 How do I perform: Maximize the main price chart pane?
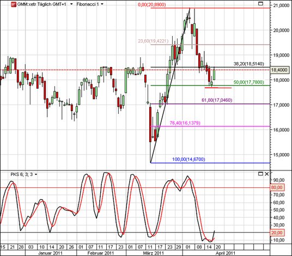[x=260, y=3]
